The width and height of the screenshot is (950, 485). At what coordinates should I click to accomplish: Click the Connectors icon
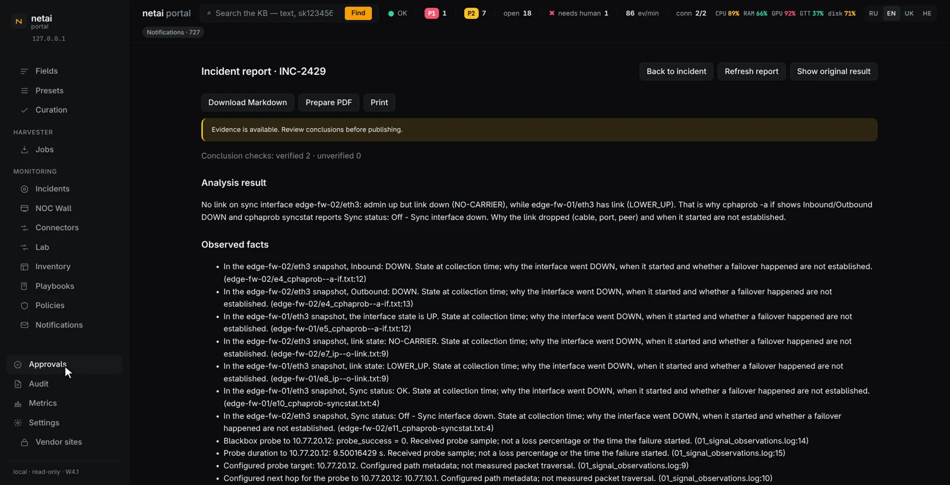click(24, 228)
